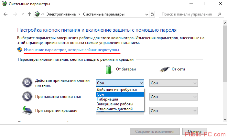The image size is (227, 138).
Task: Click the green battery icon
Action: [108, 69]
